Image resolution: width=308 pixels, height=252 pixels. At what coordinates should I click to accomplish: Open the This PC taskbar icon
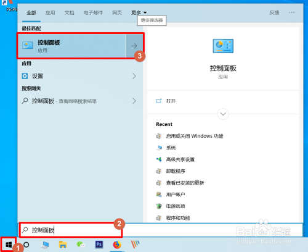point(45,245)
